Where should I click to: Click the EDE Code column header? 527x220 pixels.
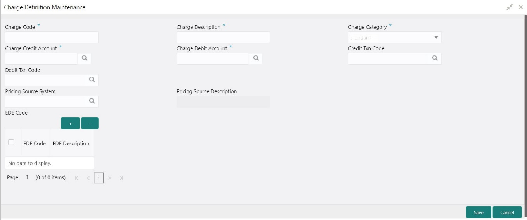pyautogui.click(x=35, y=143)
